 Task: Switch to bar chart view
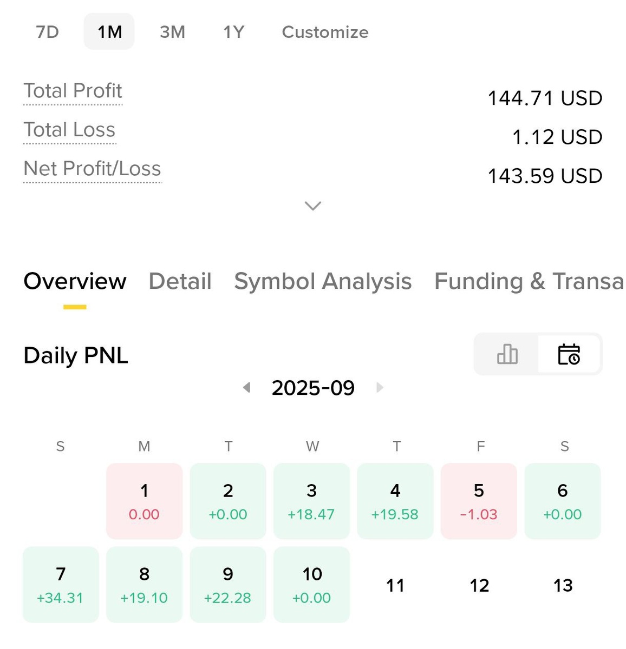[x=507, y=354]
